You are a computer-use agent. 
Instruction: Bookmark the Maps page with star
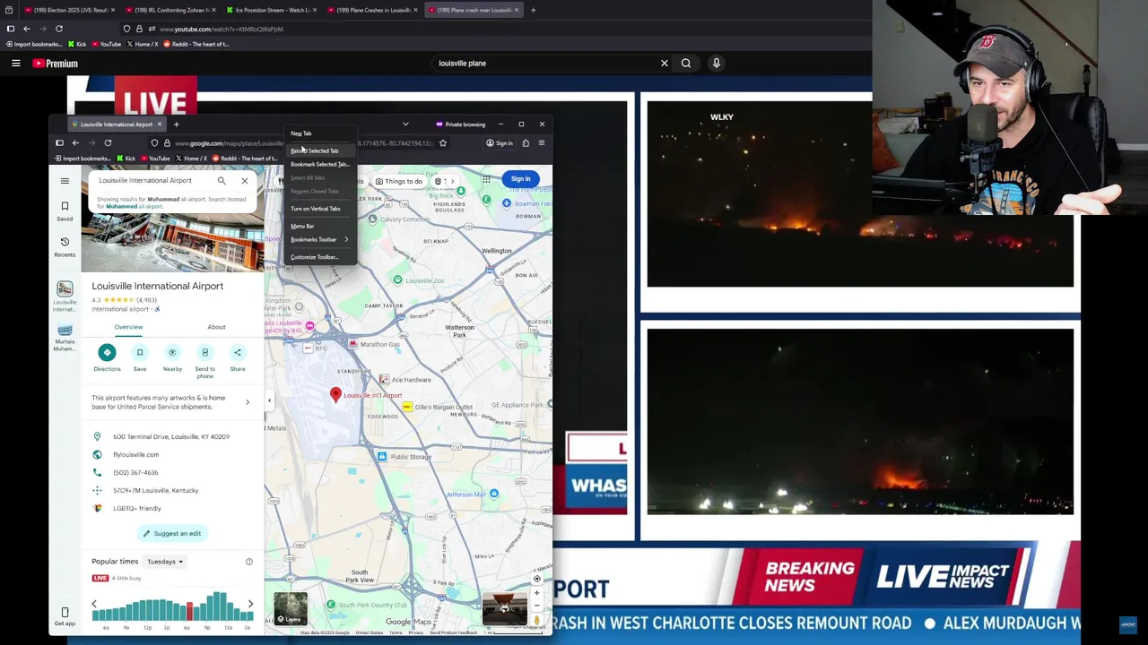442,143
